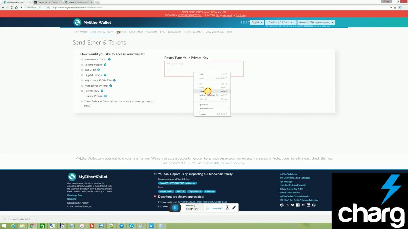
Task: Open help icon next to Keystore / JSON File
Action: click(114, 80)
